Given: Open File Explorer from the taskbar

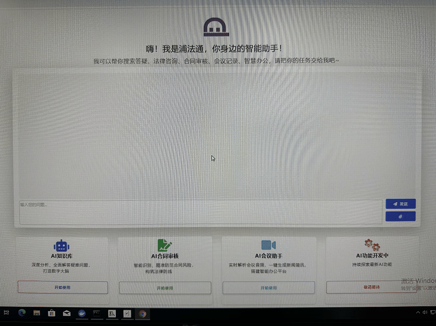Looking at the screenshot, I should tap(37, 313).
